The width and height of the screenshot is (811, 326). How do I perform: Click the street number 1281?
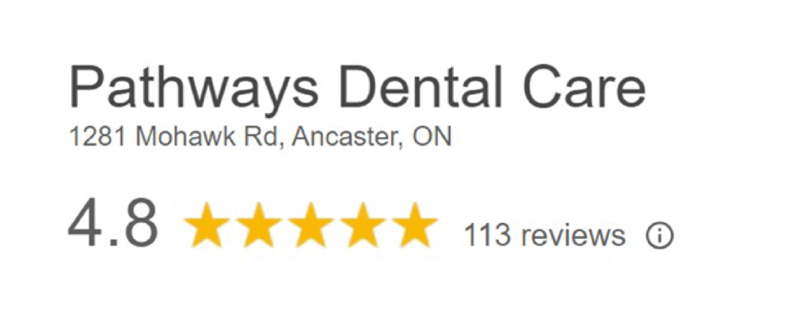click(98, 138)
